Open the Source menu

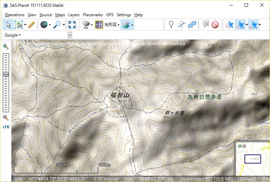[46, 15]
